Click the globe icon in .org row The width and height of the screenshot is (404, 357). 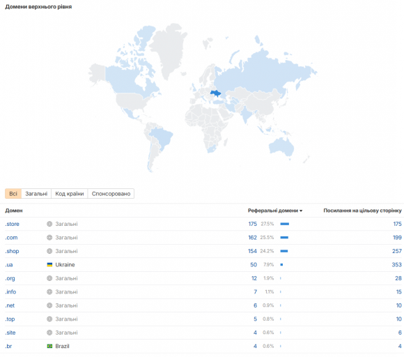click(x=49, y=278)
